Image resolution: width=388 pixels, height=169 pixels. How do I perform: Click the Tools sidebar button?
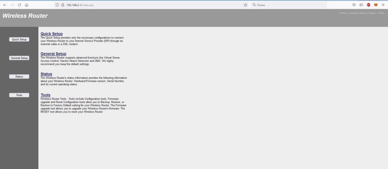tap(19, 95)
